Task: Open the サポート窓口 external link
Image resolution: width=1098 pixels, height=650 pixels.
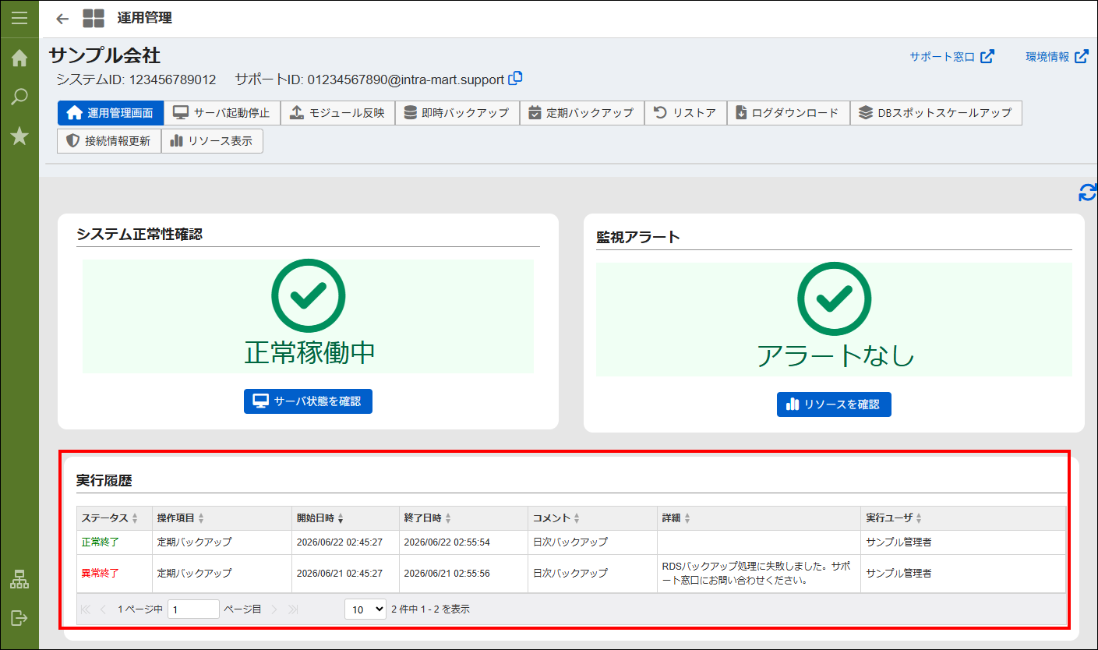Action: (951, 57)
